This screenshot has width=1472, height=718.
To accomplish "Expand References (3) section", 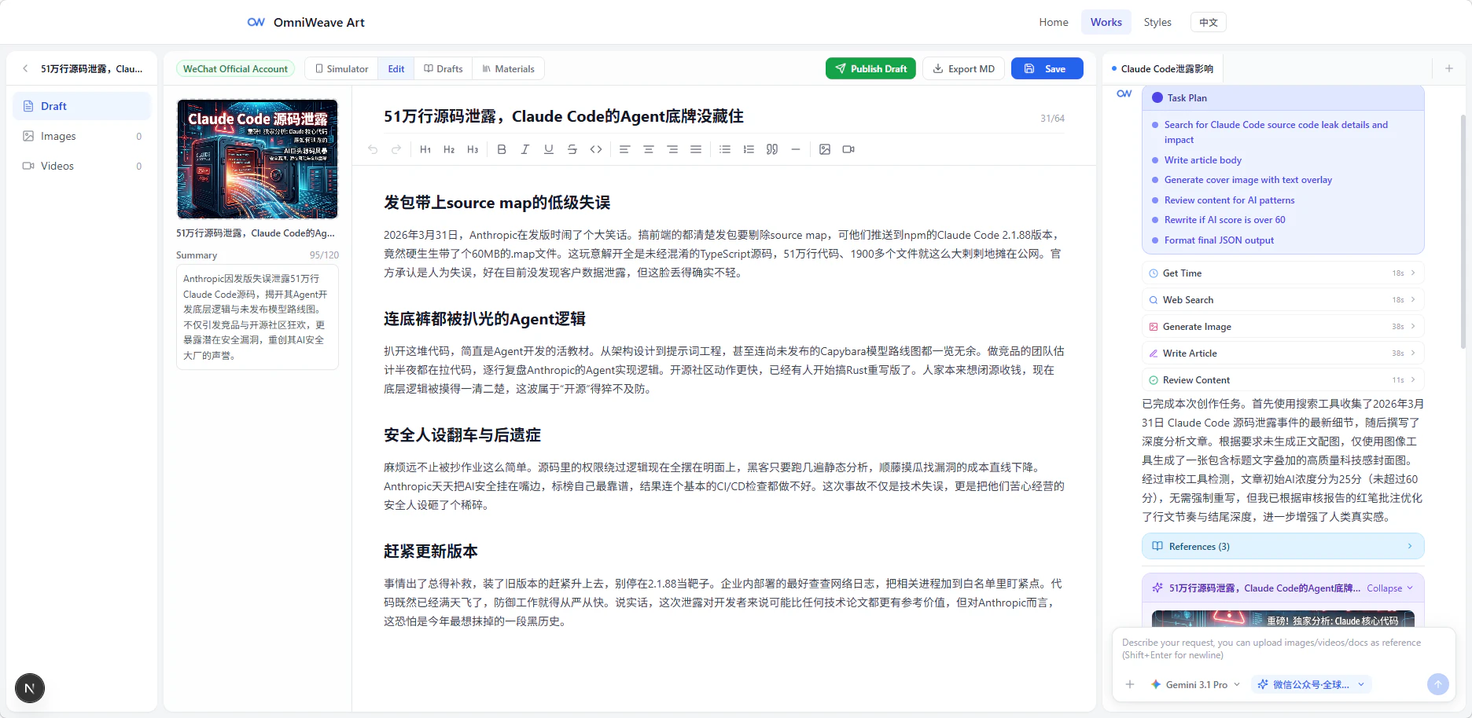I will coord(1282,546).
